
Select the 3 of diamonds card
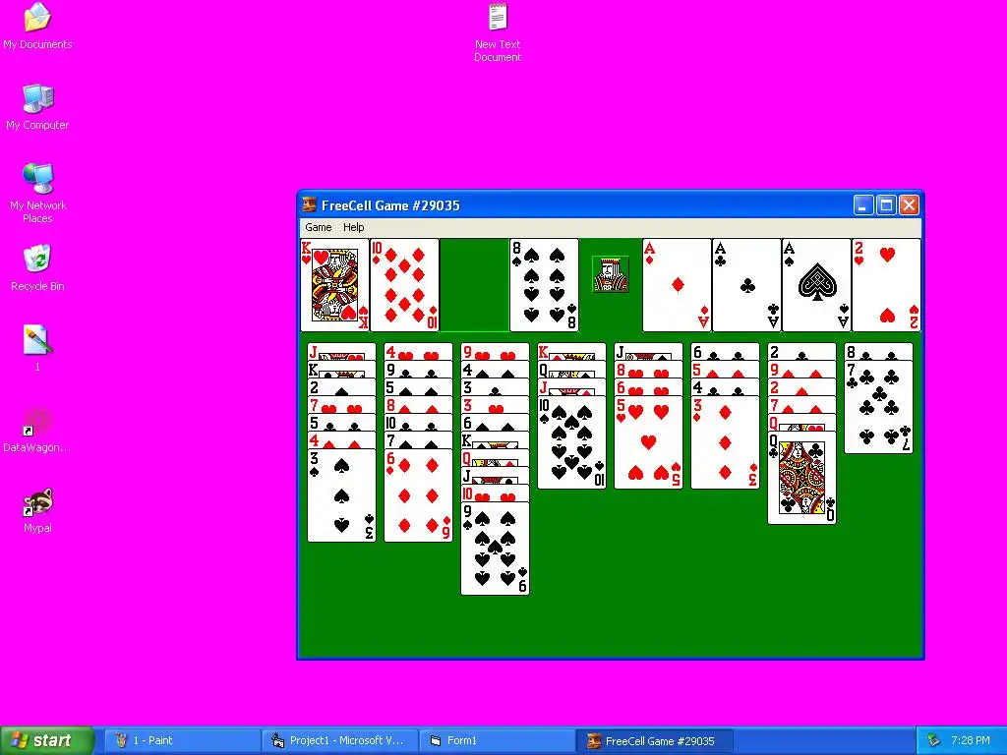click(725, 442)
